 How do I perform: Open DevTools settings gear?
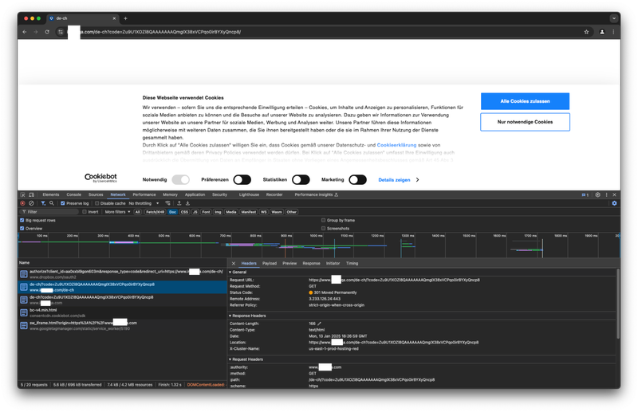(597, 194)
